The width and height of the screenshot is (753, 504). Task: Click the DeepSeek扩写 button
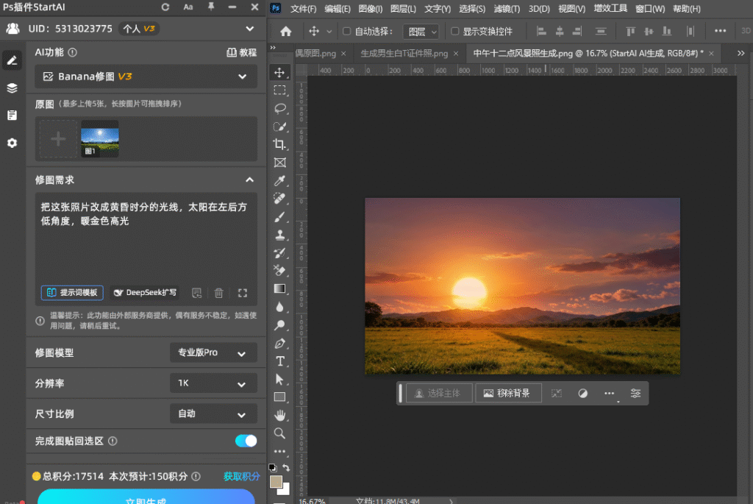145,293
